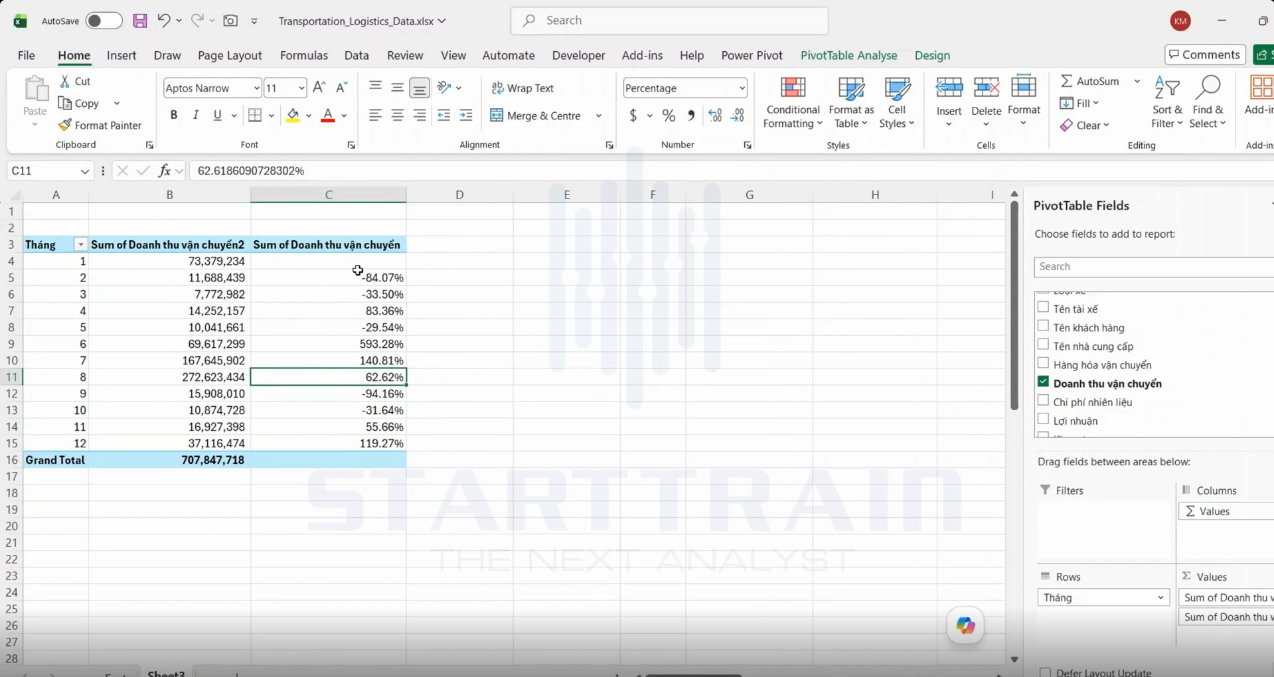
Task: Undo the last action
Action: point(163,21)
